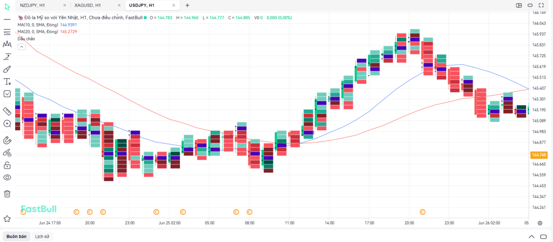
Task: Delete drawings with the trash icon
Action: point(8,193)
